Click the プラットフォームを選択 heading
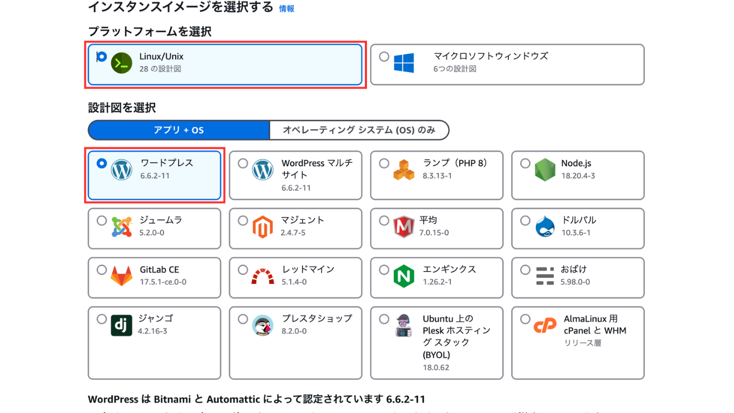Viewport: 734px width, 413px height. pyautogui.click(x=149, y=31)
